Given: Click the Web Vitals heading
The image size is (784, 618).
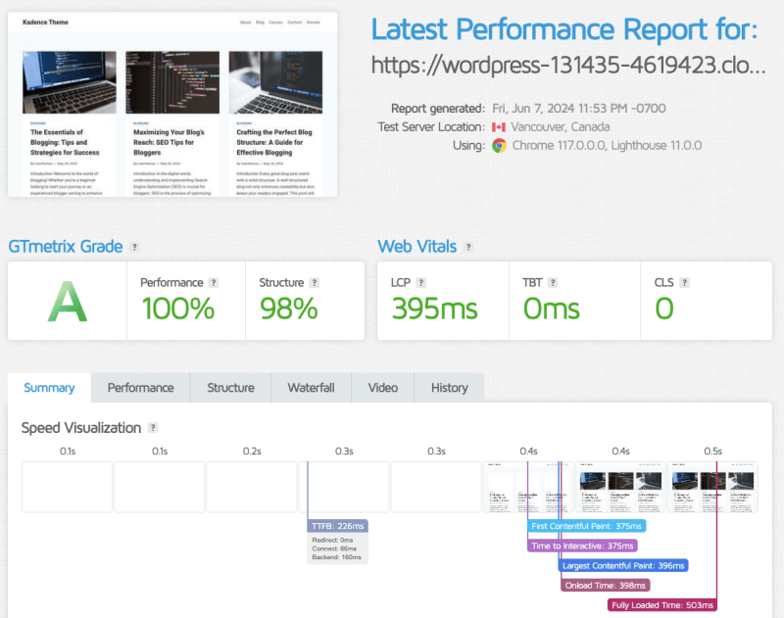Looking at the screenshot, I should click(x=417, y=246).
